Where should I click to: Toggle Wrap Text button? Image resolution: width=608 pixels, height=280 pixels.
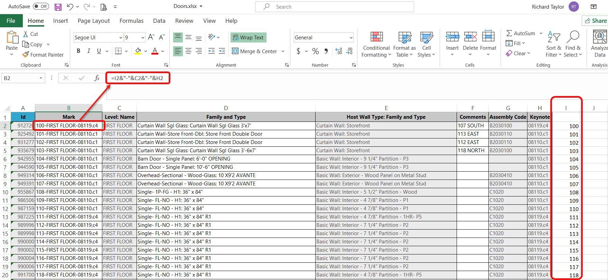(248, 37)
